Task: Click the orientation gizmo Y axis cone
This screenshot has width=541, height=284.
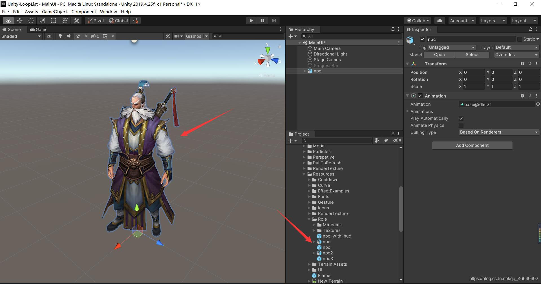Action: [x=267, y=50]
